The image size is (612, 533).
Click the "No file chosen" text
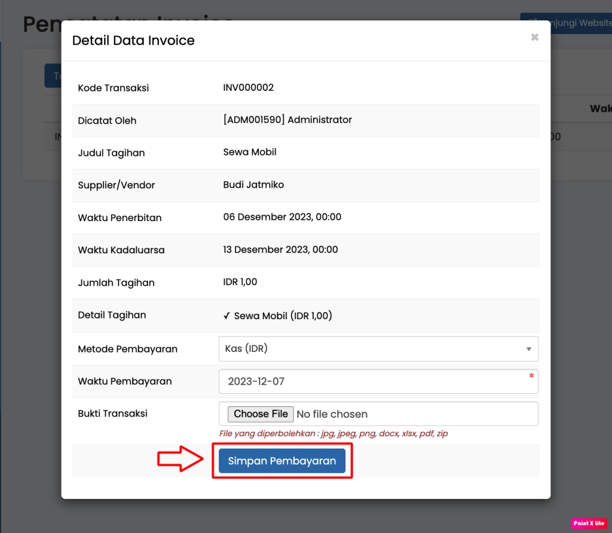332,414
